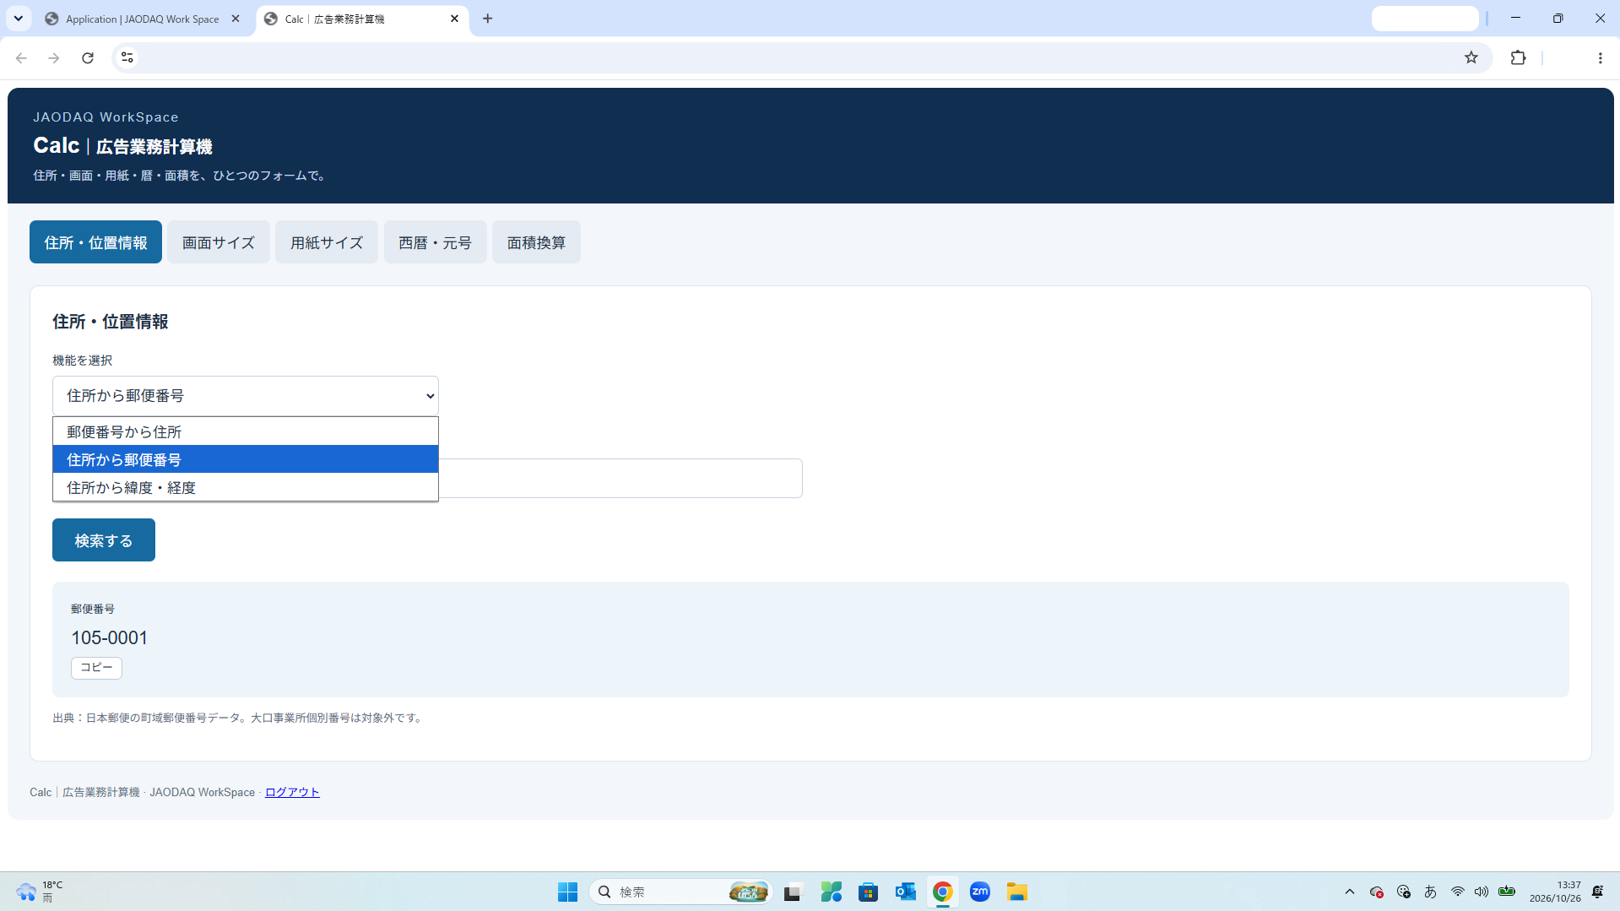The width and height of the screenshot is (1620, 911).
Task: Close the Calc 広告業務計算機 tab
Action: coord(454,19)
